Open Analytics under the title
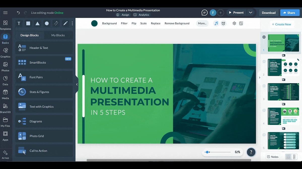This screenshot has height=169, width=302. click(x=141, y=15)
